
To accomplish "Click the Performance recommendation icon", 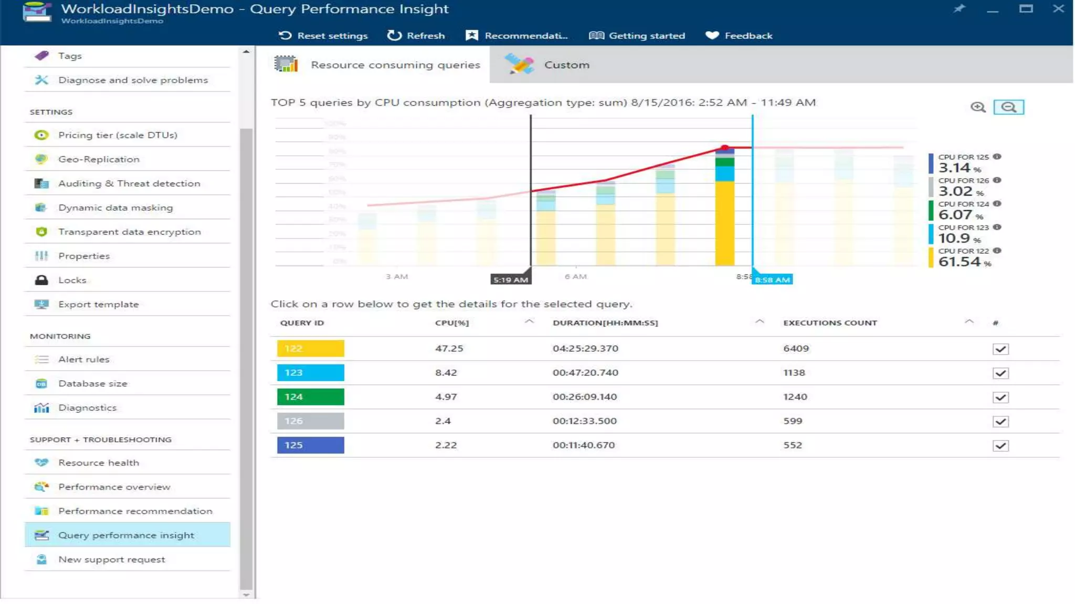I will (41, 511).
